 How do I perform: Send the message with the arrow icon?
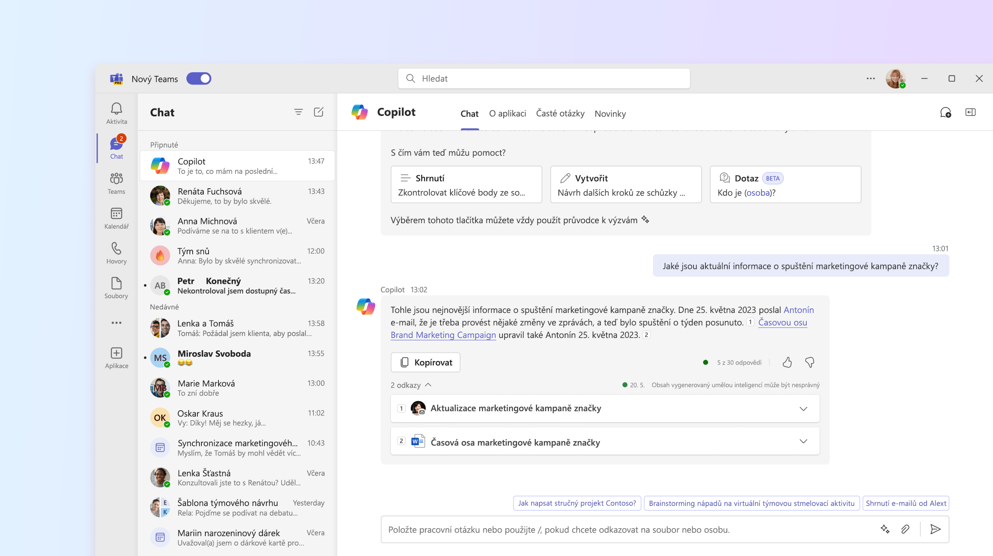[935, 529]
